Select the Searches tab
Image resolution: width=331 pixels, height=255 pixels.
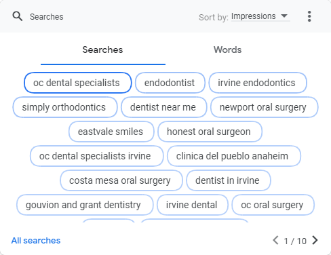(x=102, y=50)
